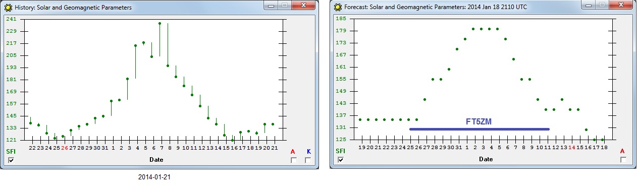Click the History window title bar text
The width and height of the screenshot is (638, 195).
click(x=73, y=8)
